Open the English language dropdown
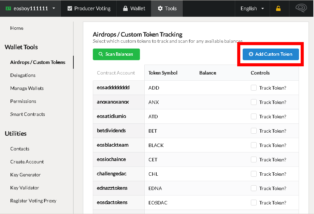The height and width of the screenshot is (214, 314). pos(252,9)
